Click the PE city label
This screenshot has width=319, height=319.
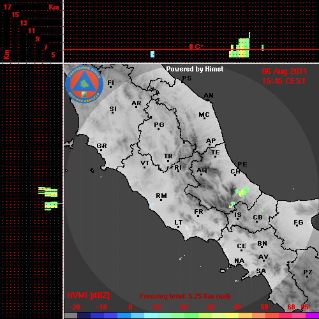click(242, 164)
